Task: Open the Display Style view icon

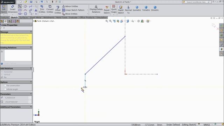Action: coord(127,21)
